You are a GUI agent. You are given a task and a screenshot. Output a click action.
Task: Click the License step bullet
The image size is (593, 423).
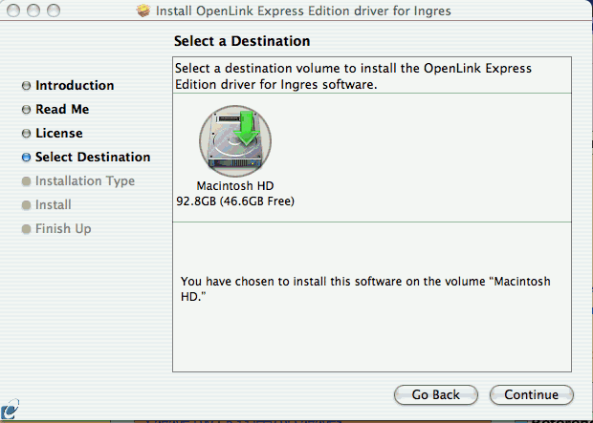[x=26, y=134]
